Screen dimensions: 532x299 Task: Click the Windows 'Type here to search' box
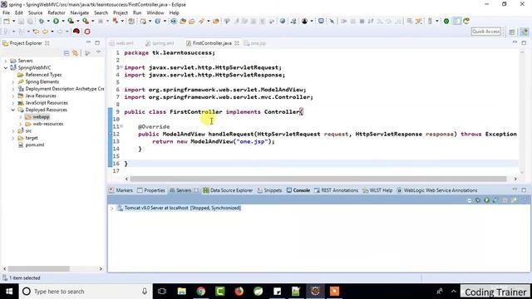(85, 292)
